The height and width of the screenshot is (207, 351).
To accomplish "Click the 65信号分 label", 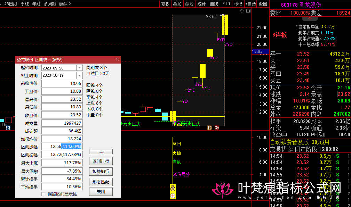I will tap(181, 174).
